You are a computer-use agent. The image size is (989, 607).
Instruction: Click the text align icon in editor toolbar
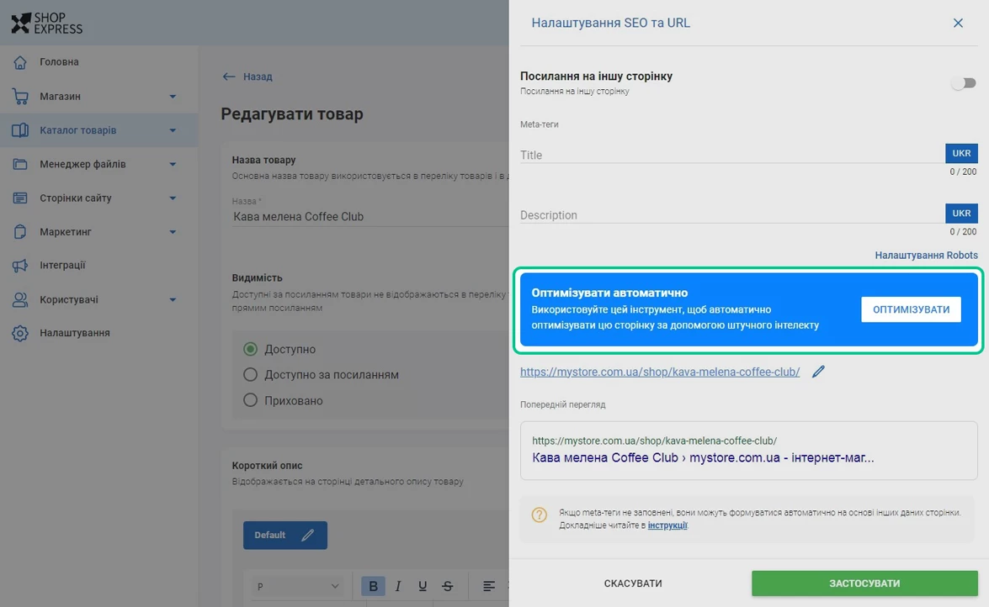[489, 586]
